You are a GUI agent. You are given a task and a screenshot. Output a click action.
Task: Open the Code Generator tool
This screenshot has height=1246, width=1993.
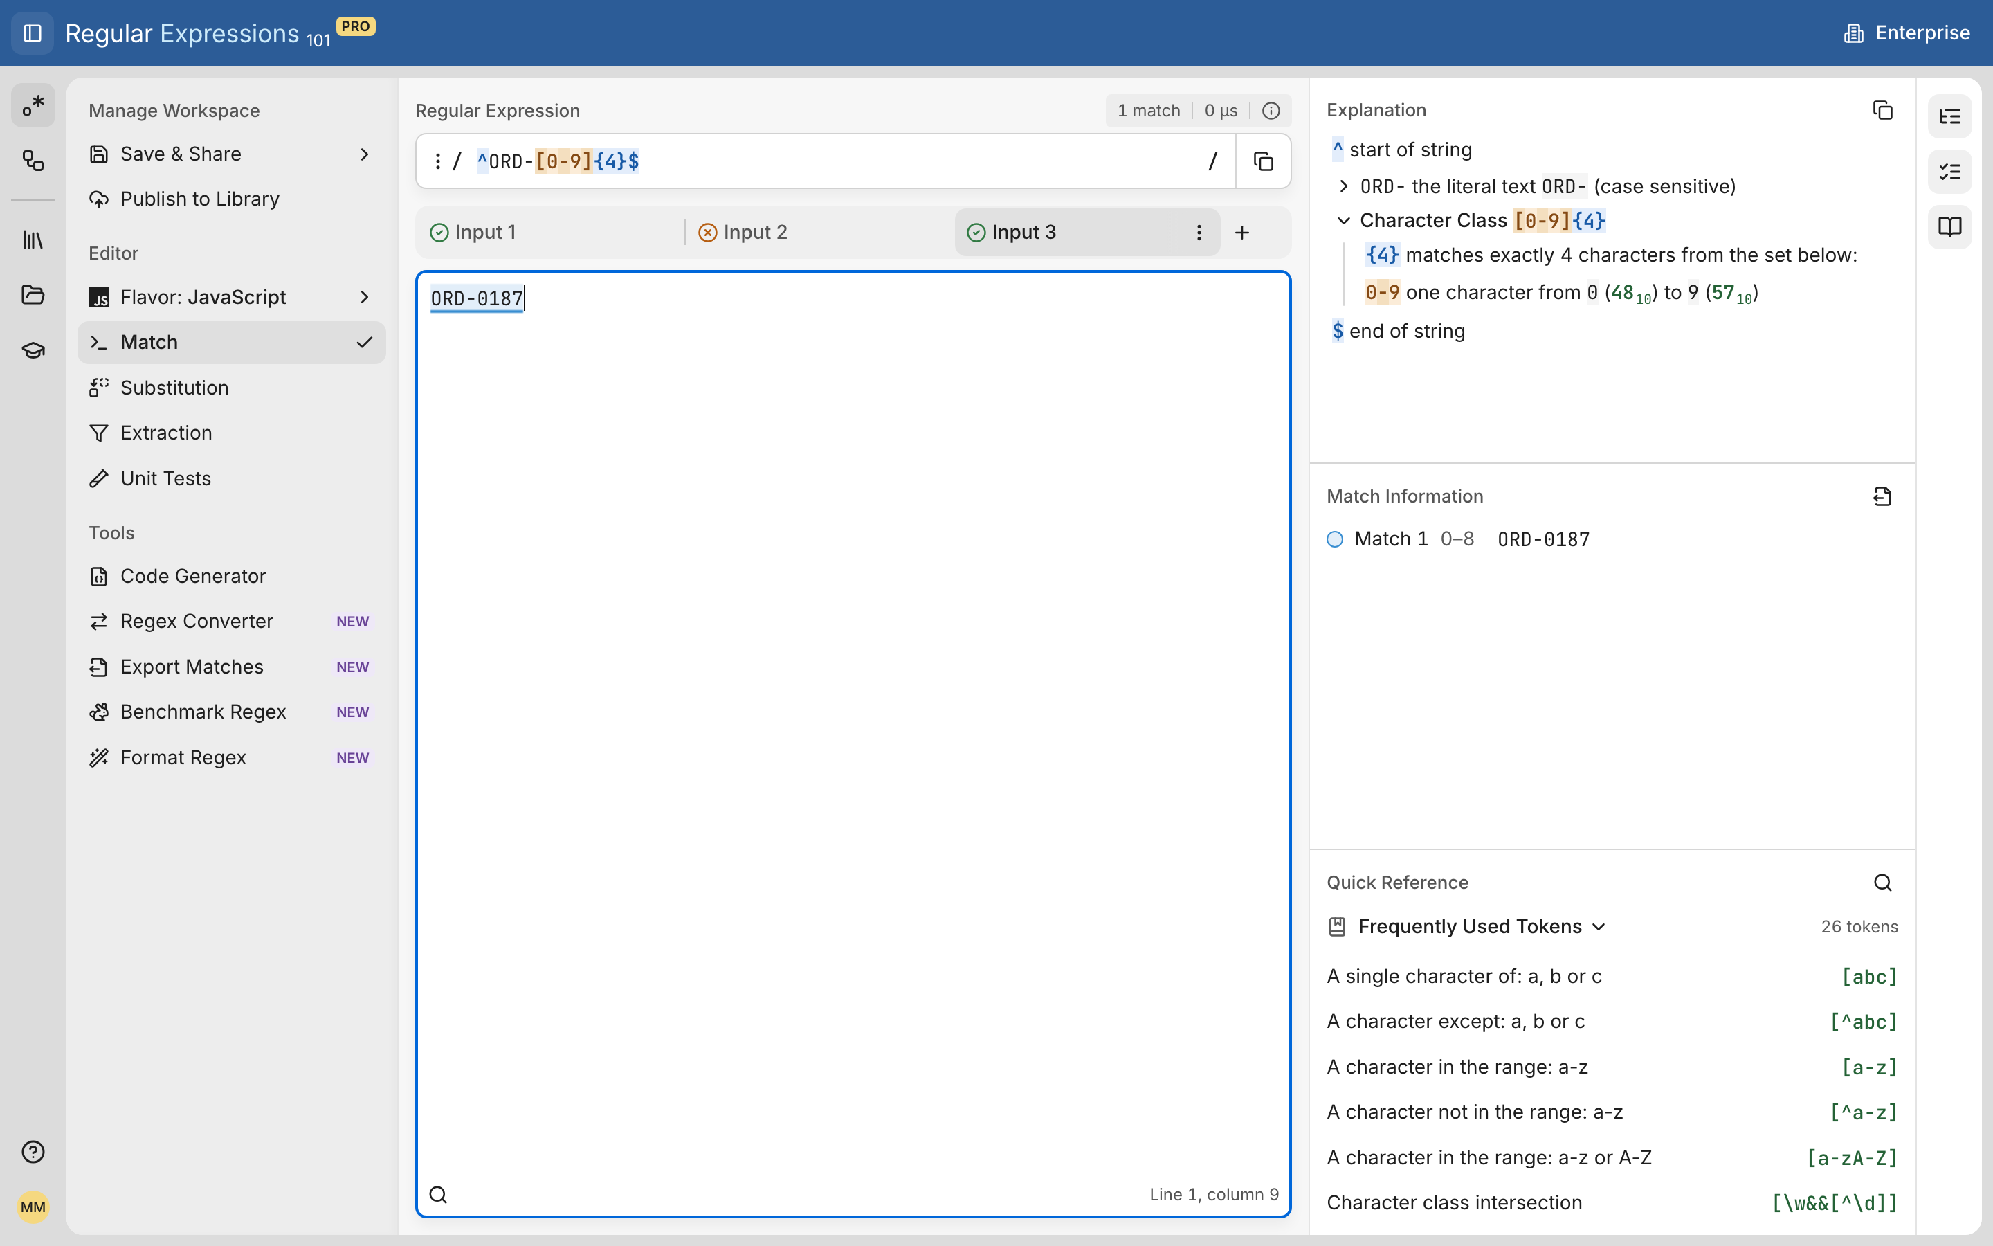pos(231,576)
